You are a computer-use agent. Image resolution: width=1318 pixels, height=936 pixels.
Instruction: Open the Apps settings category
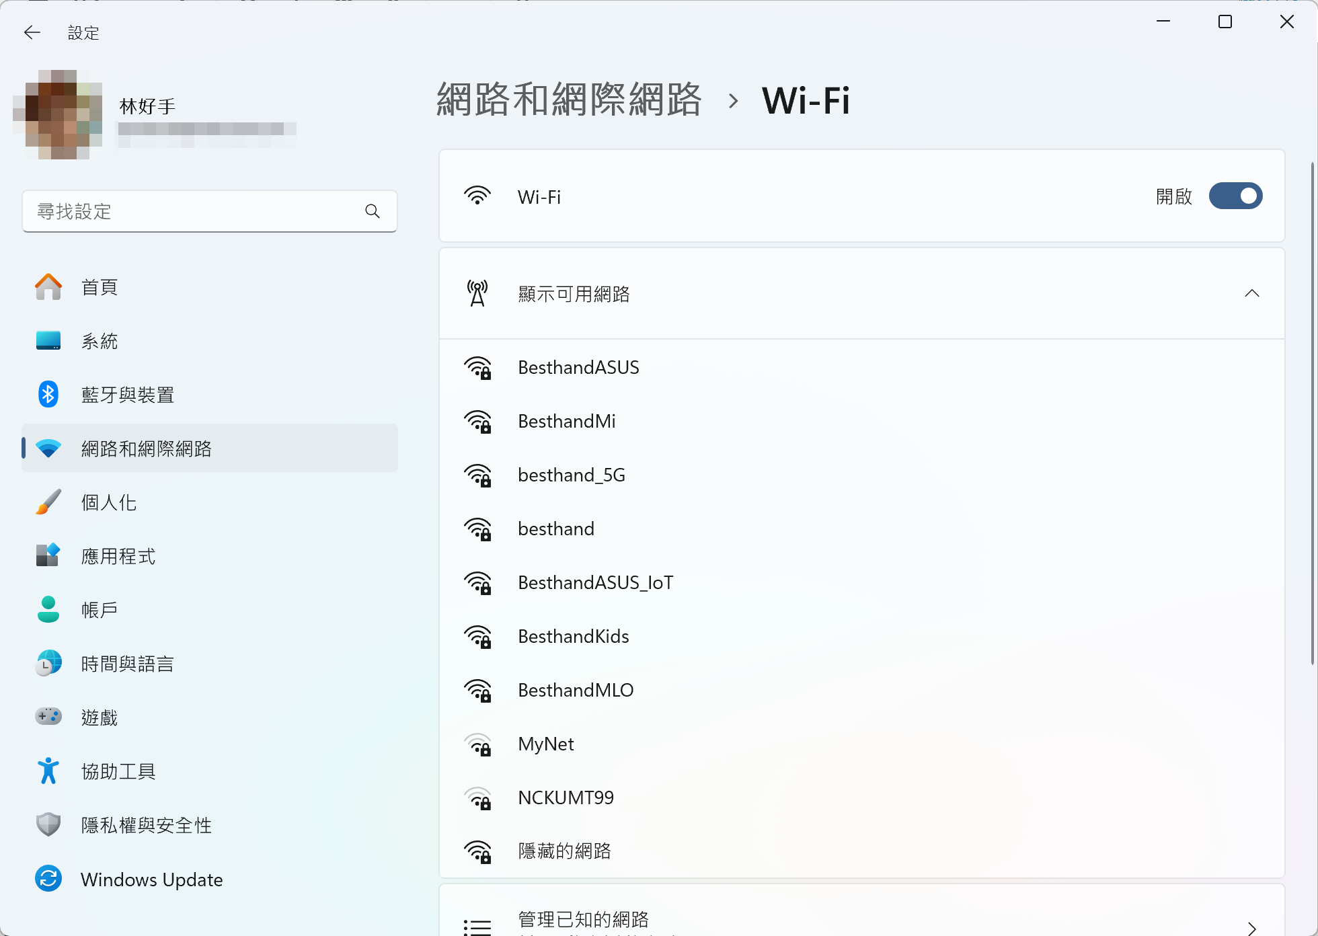pyautogui.click(x=118, y=556)
